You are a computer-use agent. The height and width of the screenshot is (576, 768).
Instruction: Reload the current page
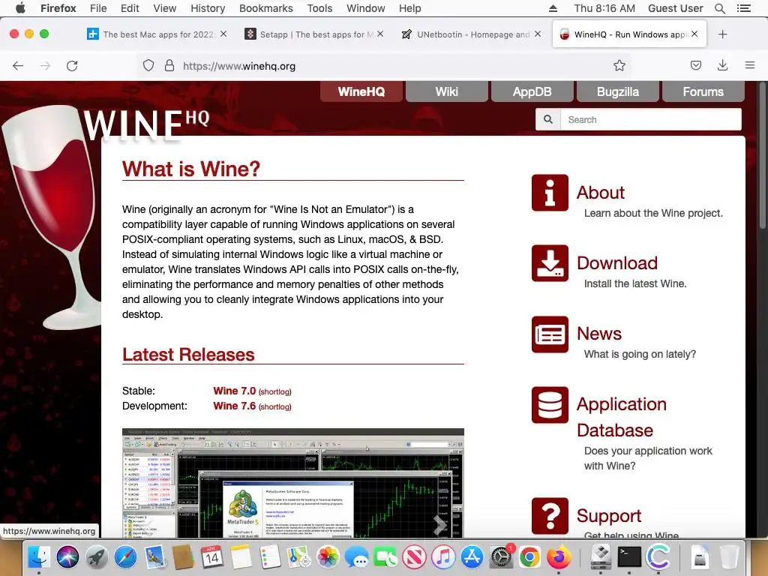tap(72, 66)
